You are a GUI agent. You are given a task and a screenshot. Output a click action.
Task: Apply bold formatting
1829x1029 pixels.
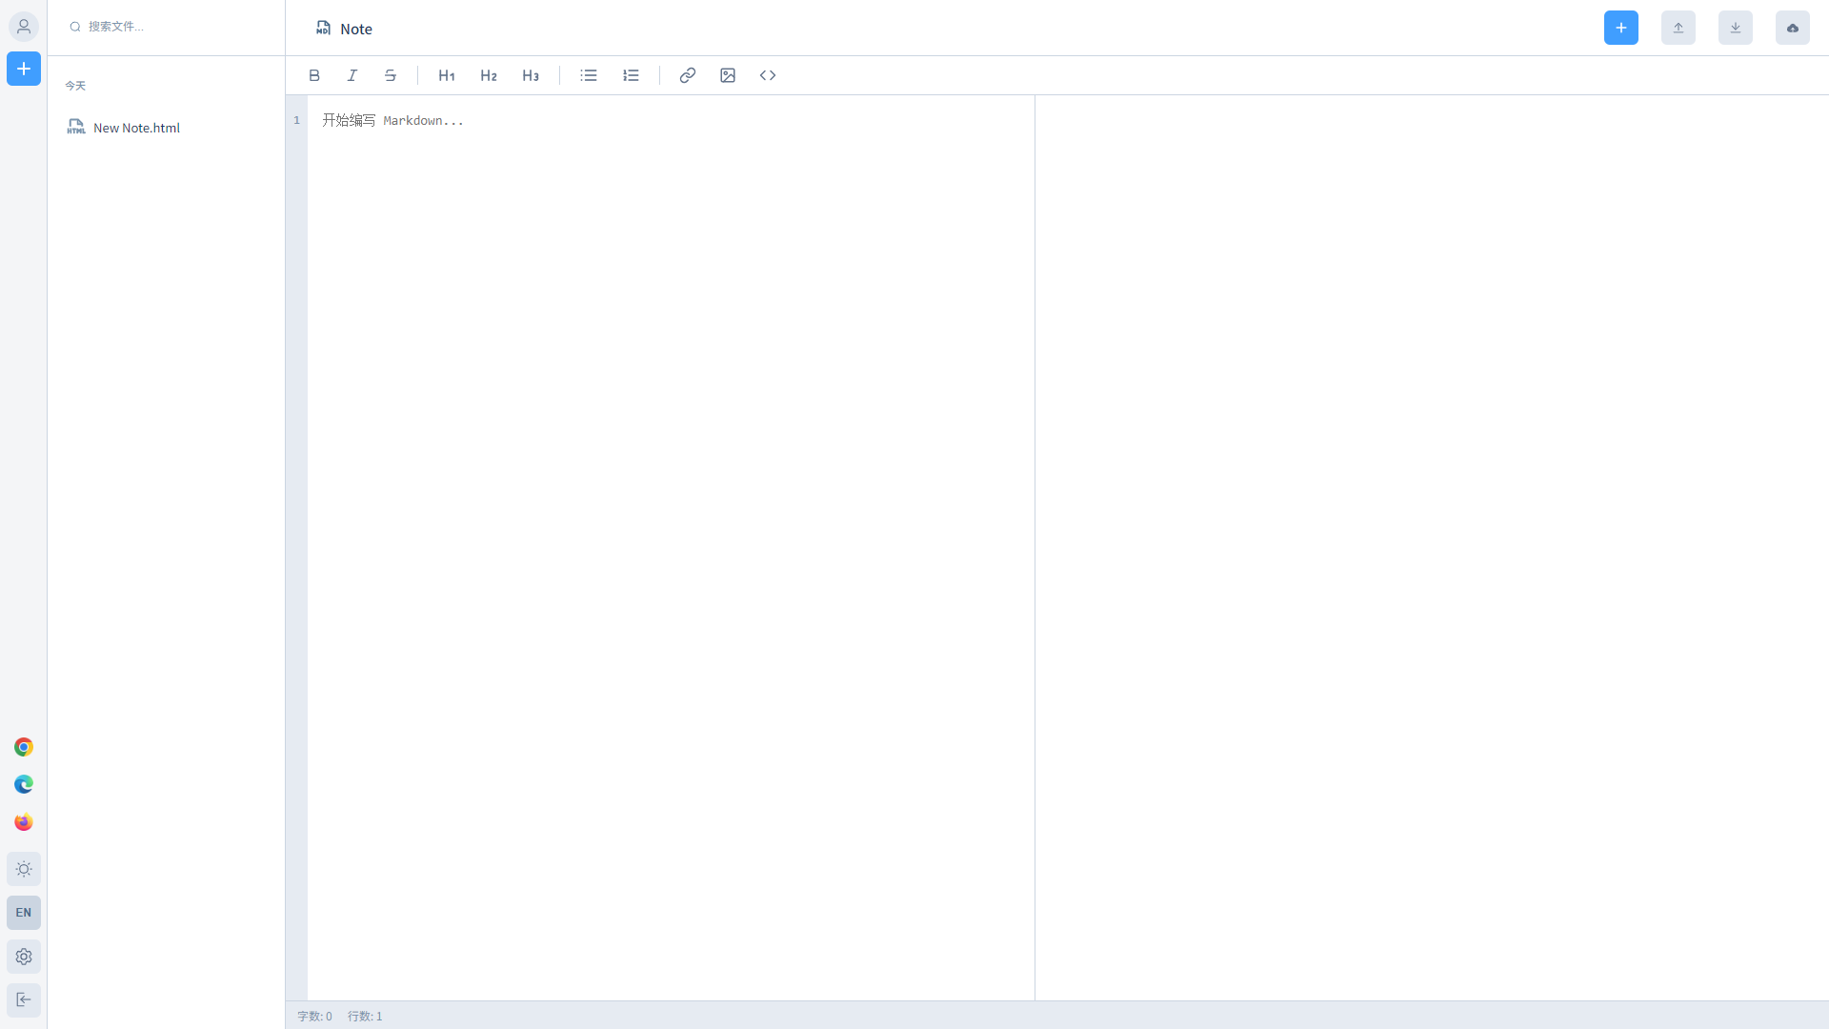pos(314,75)
